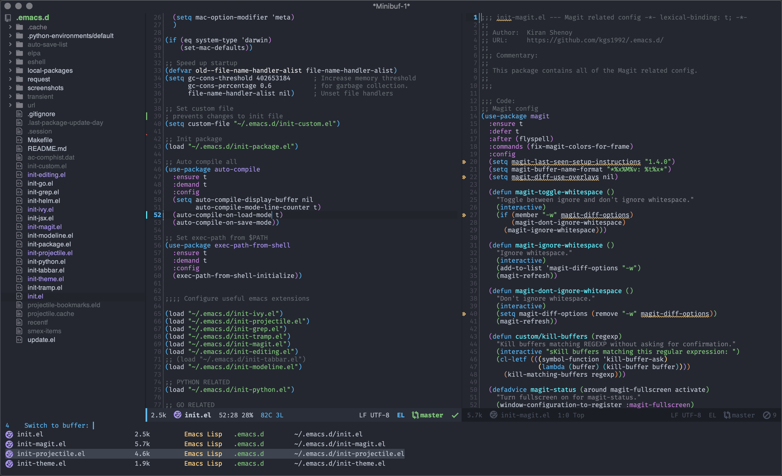782x476 pixels.
Task: Click the icon beside init-theme.el buffer candidate
Action: coord(9,464)
